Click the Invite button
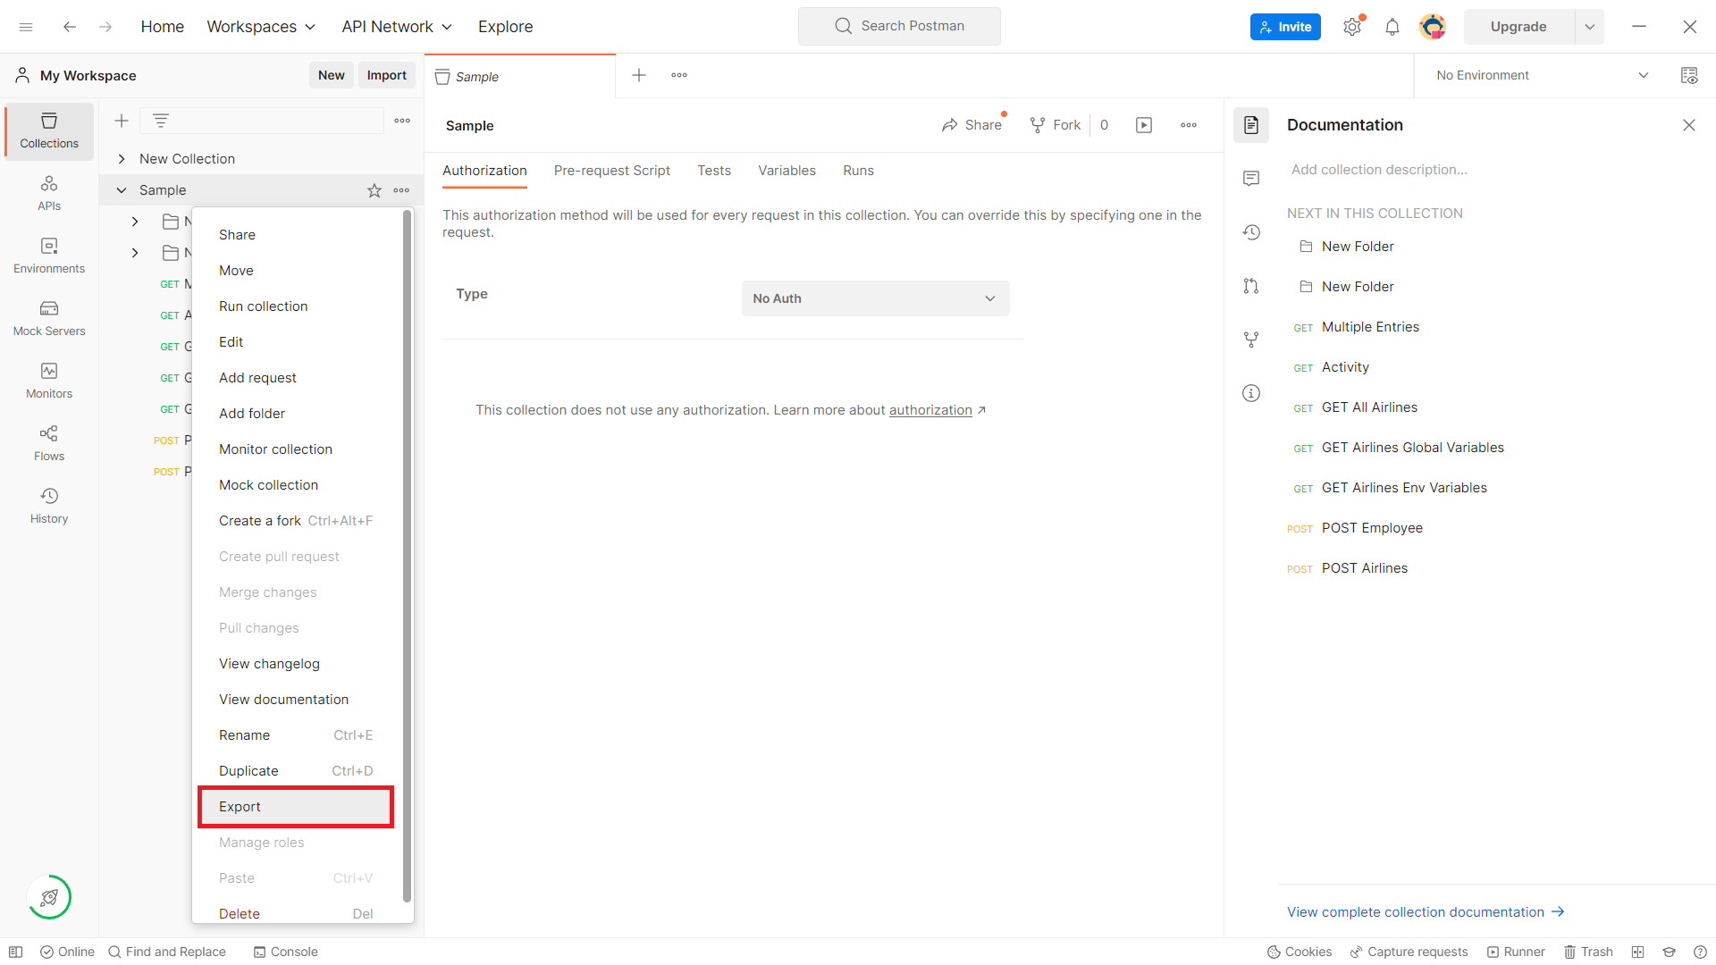The height and width of the screenshot is (965, 1716). 1285,27
